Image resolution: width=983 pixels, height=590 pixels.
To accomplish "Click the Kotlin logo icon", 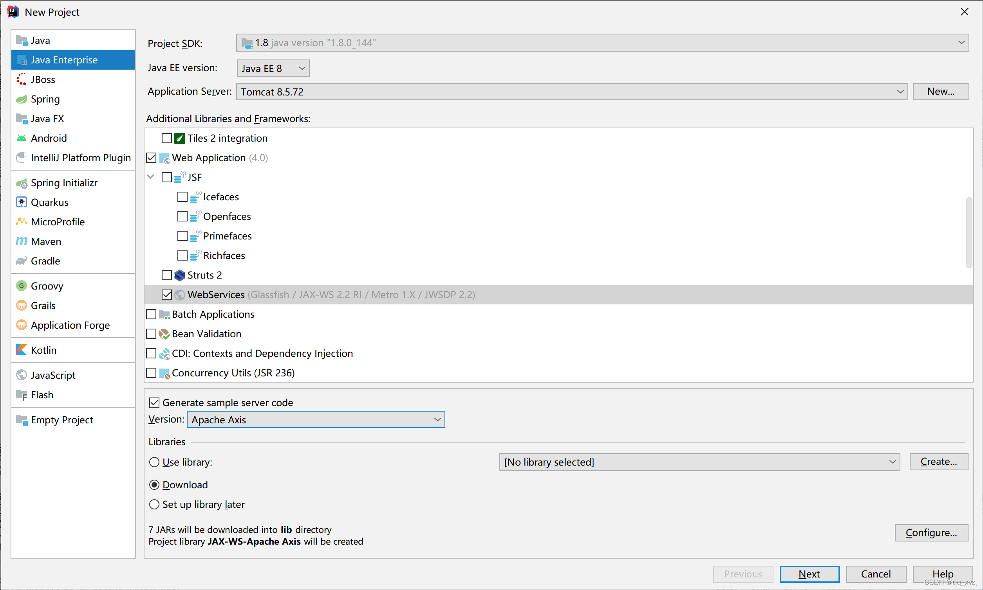I will 22,350.
